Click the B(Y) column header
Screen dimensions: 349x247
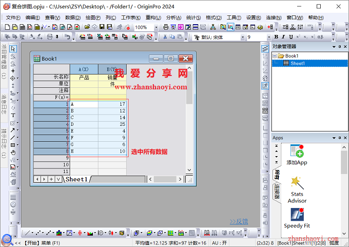(112, 69)
